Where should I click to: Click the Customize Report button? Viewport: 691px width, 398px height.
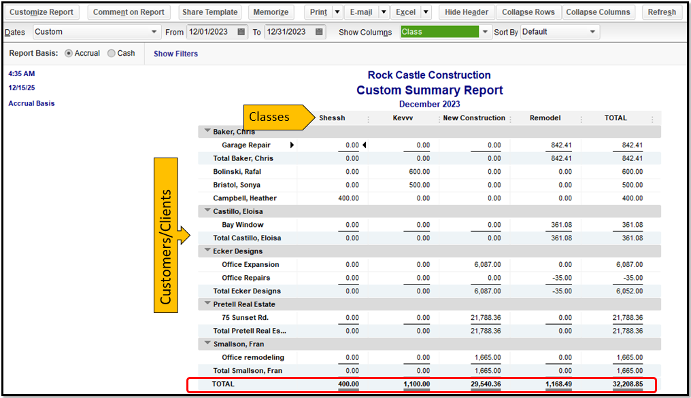(41, 12)
